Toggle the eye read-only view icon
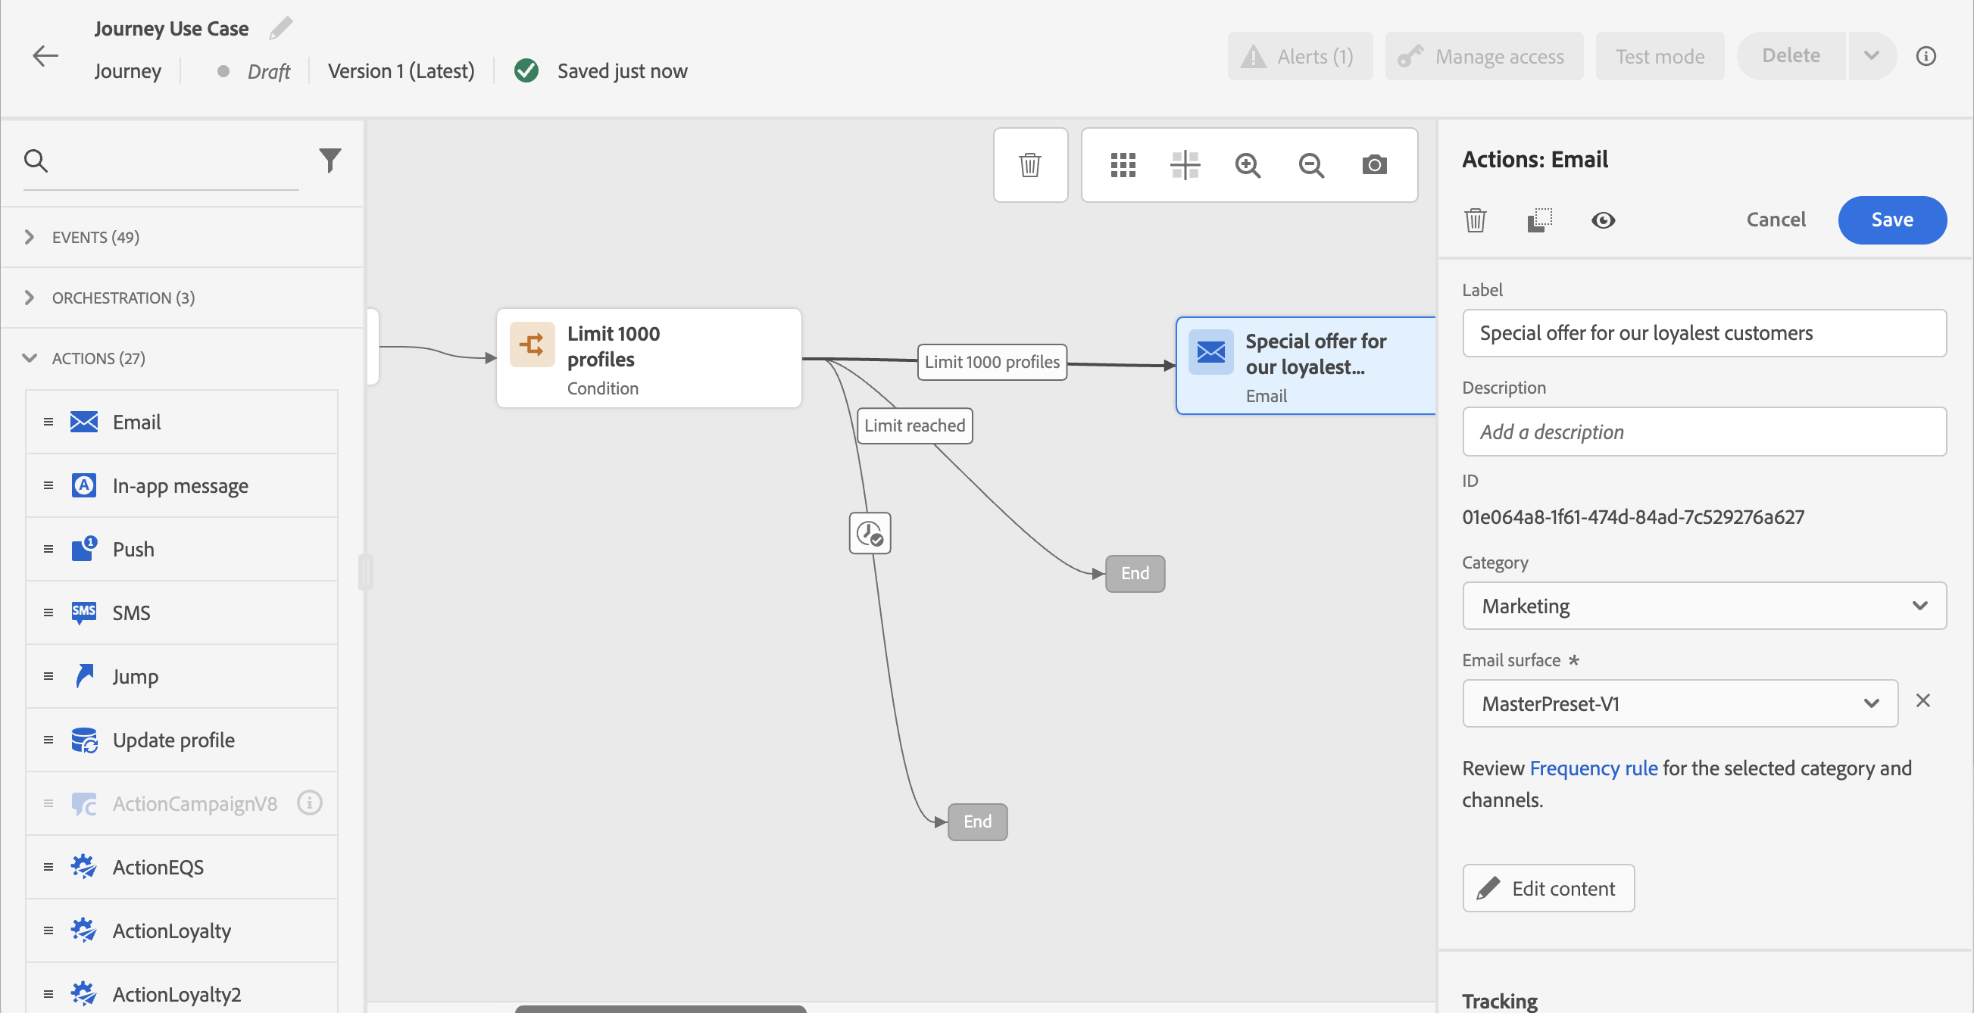Image resolution: width=1974 pixels, height=1013 pixels. pos(1602,220)
